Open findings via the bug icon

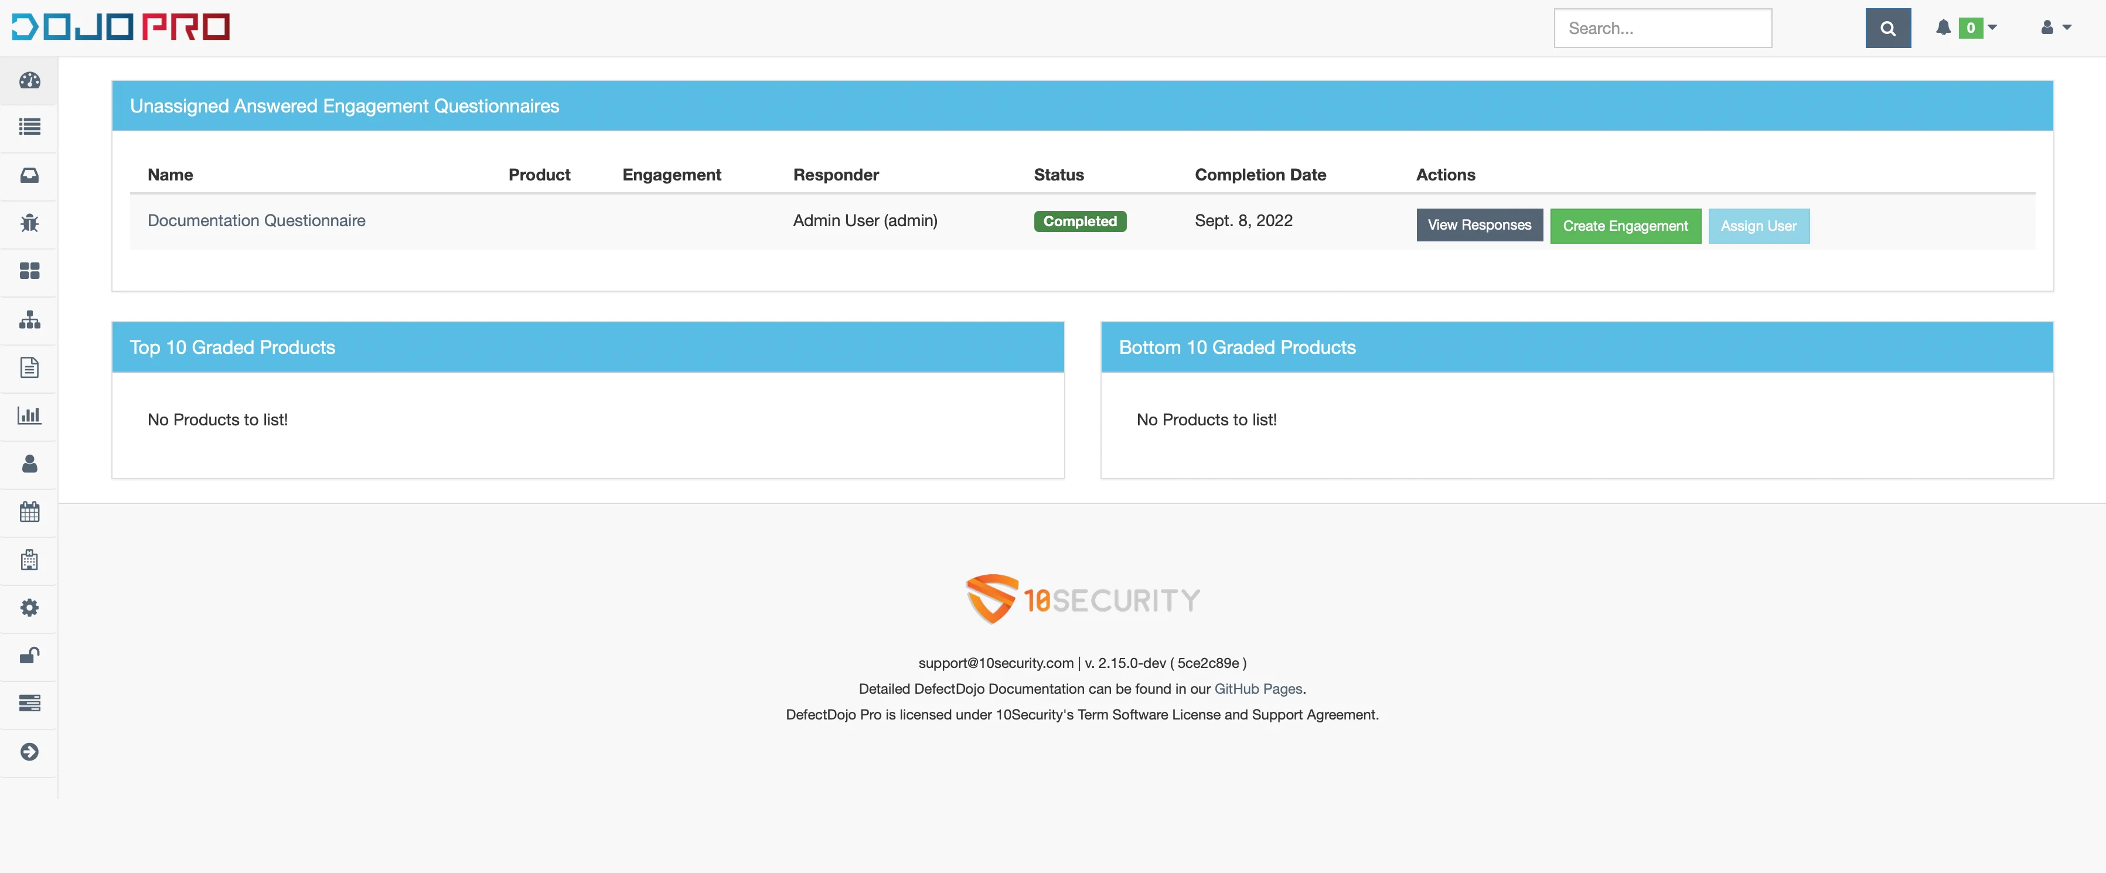tap(29, 223)
